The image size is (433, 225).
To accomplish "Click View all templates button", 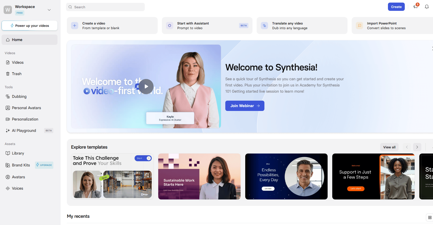I will point(389,147).
